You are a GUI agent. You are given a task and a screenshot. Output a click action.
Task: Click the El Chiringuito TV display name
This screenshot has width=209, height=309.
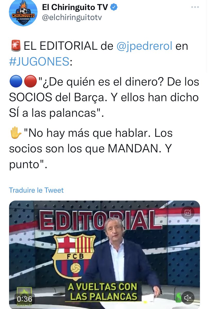coord(75,8)
